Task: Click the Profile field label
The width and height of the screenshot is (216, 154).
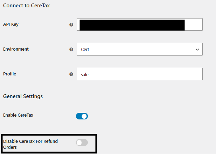Action: [x=10, y=74]
